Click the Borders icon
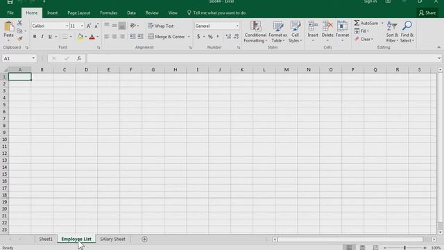This screenshot has height=250, width=444. (65, 37)
